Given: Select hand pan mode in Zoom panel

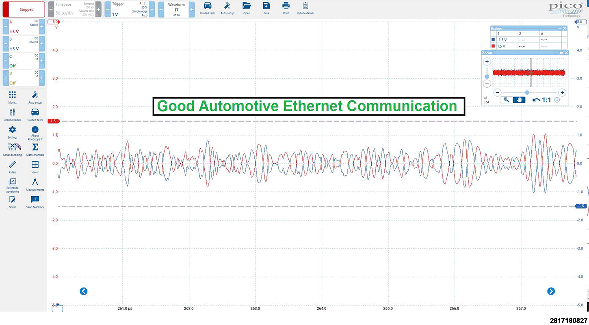Looking at the screenshot, I should coord(518,100).
